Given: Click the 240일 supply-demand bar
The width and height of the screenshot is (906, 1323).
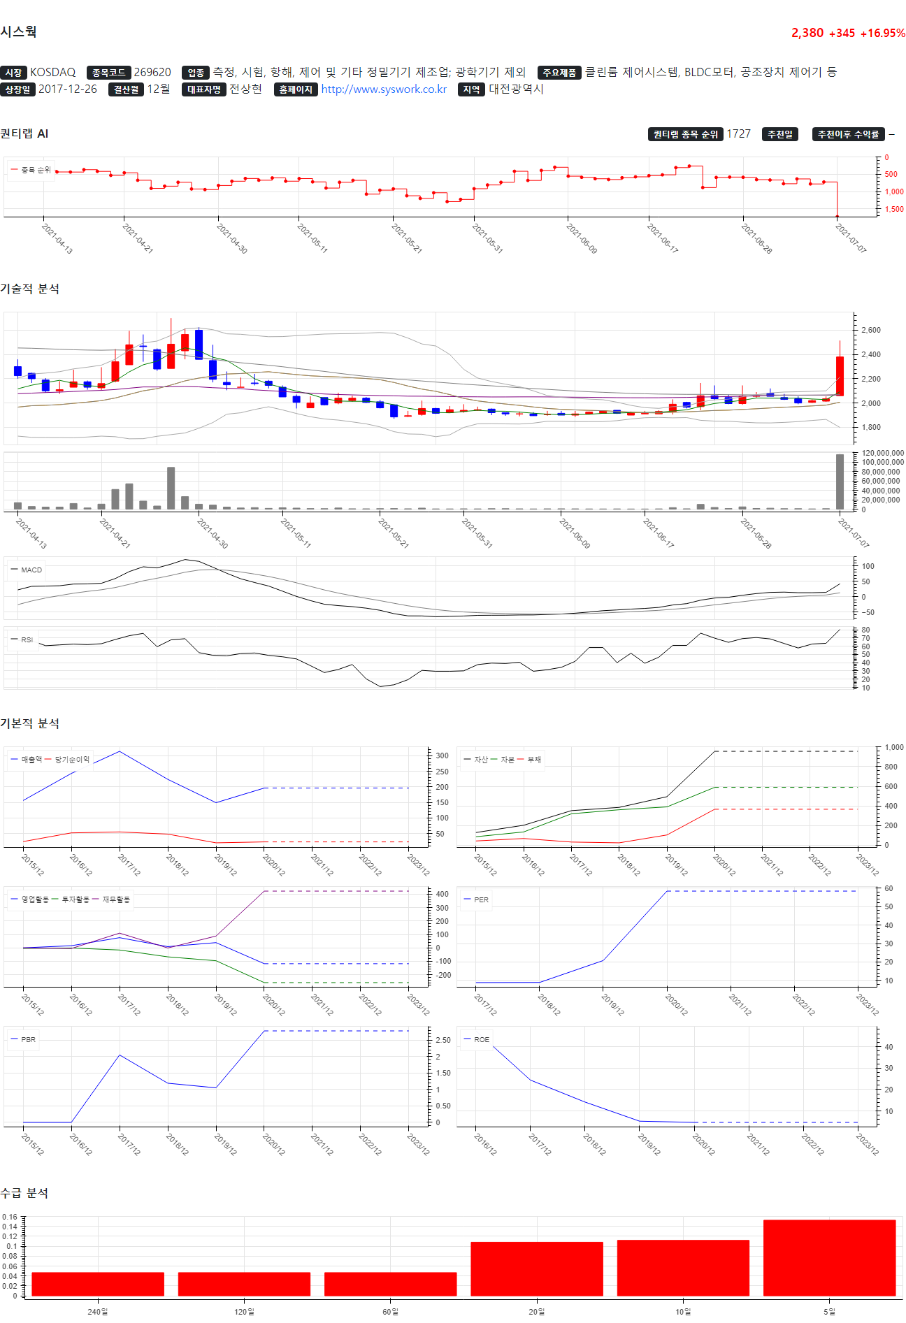Looking at the screenshot, I should [x=98, y=1285].
